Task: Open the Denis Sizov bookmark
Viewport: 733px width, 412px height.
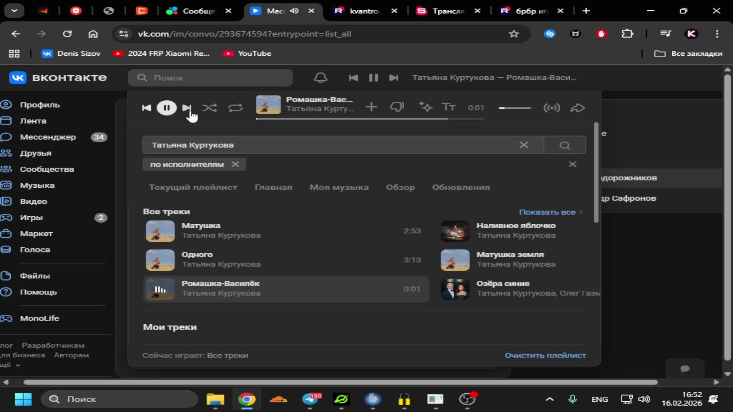Action: coord(71,54)
